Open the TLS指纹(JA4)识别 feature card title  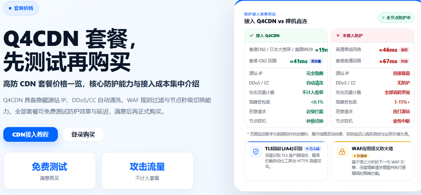coord(284,148)
